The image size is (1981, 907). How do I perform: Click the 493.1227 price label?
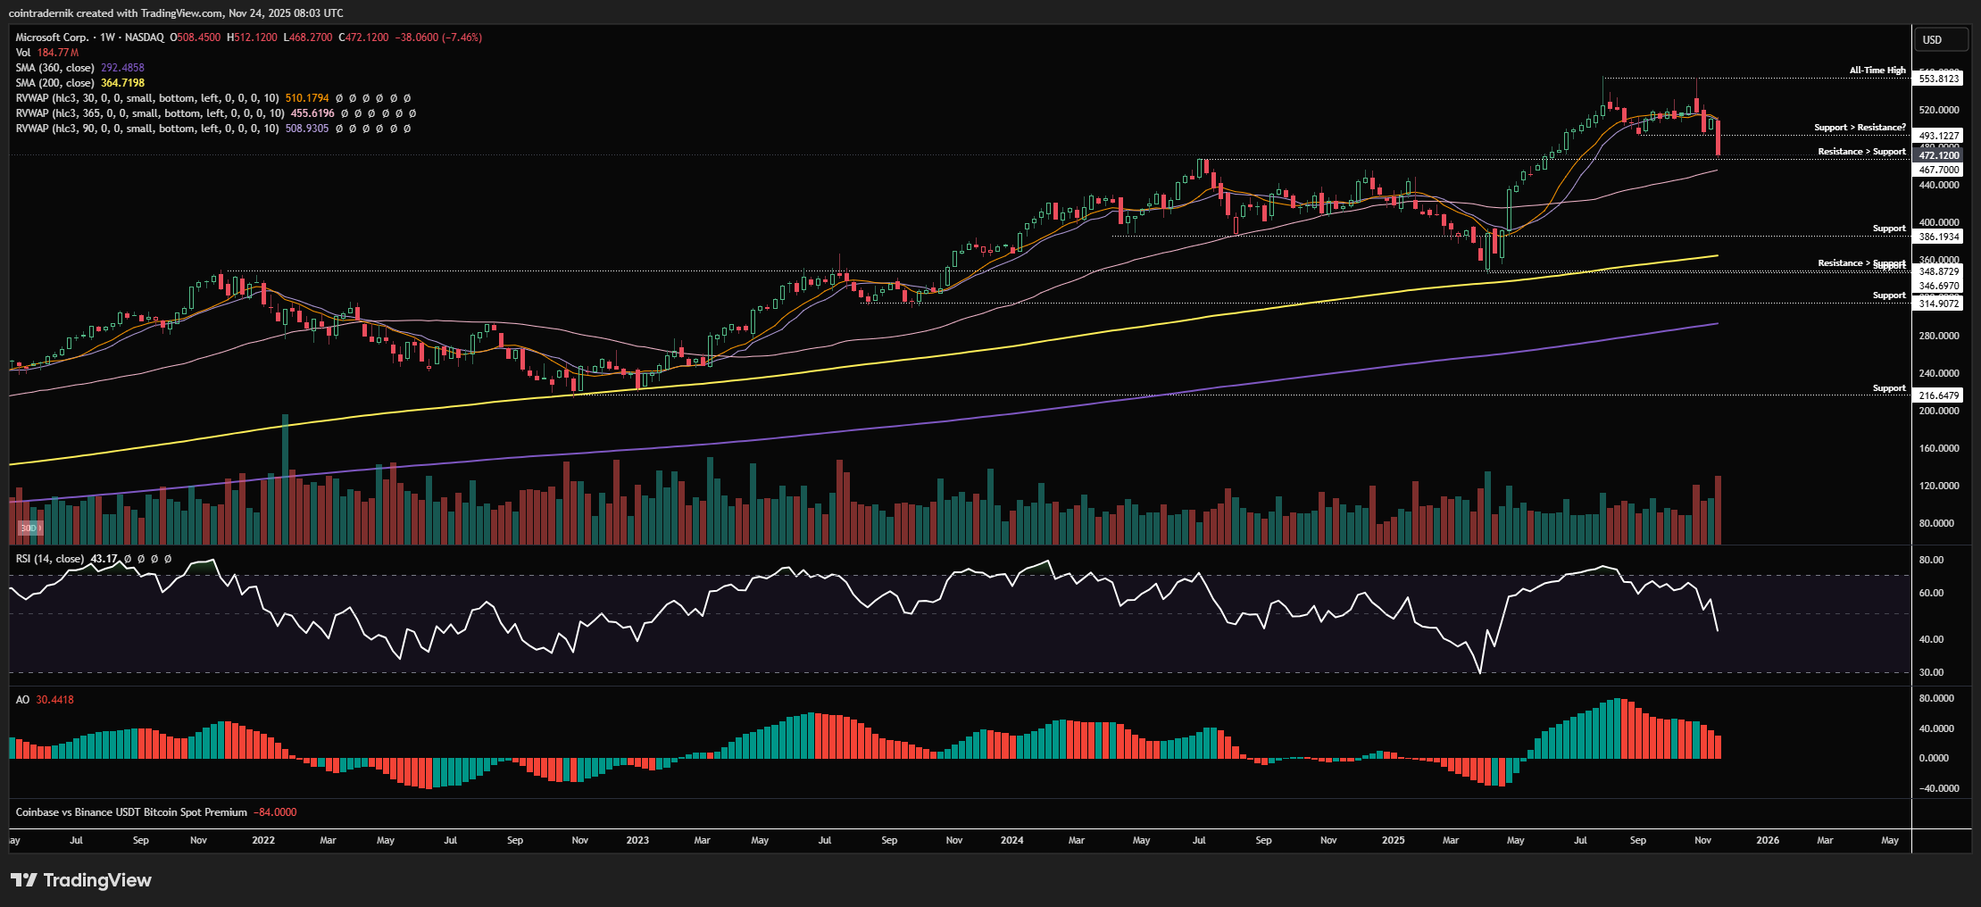pos(1939,136)
